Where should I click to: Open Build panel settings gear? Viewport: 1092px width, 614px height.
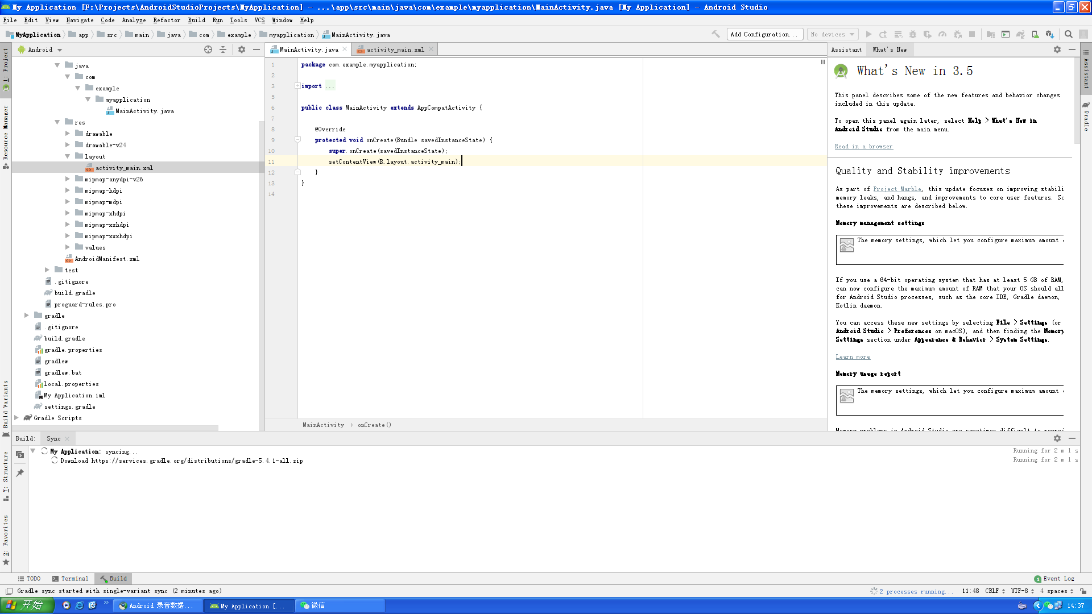click(1057, 438)
